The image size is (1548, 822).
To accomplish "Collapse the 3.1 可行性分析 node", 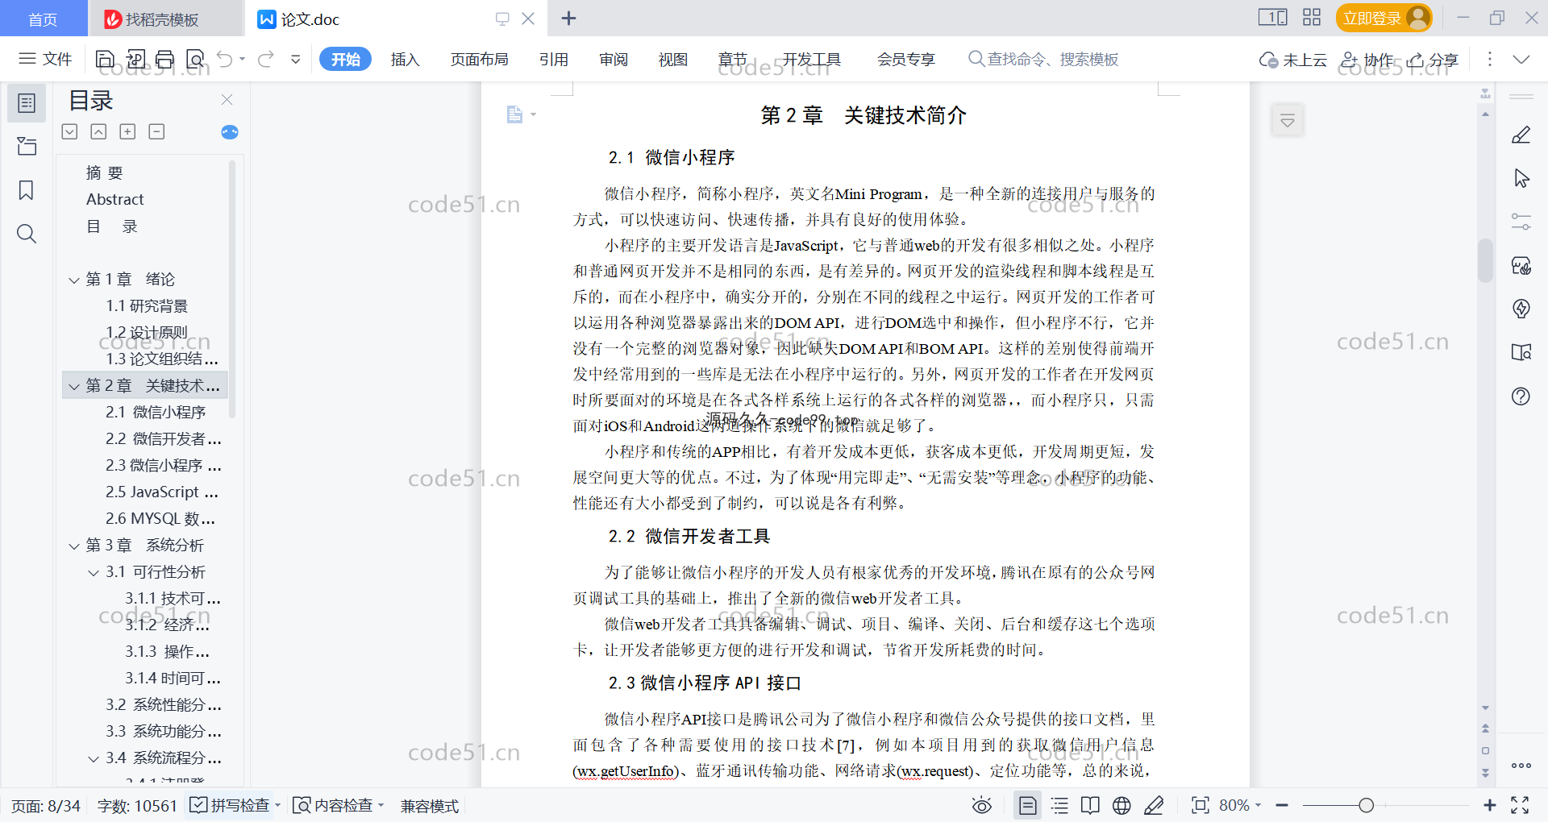I will tap(94, 572).
